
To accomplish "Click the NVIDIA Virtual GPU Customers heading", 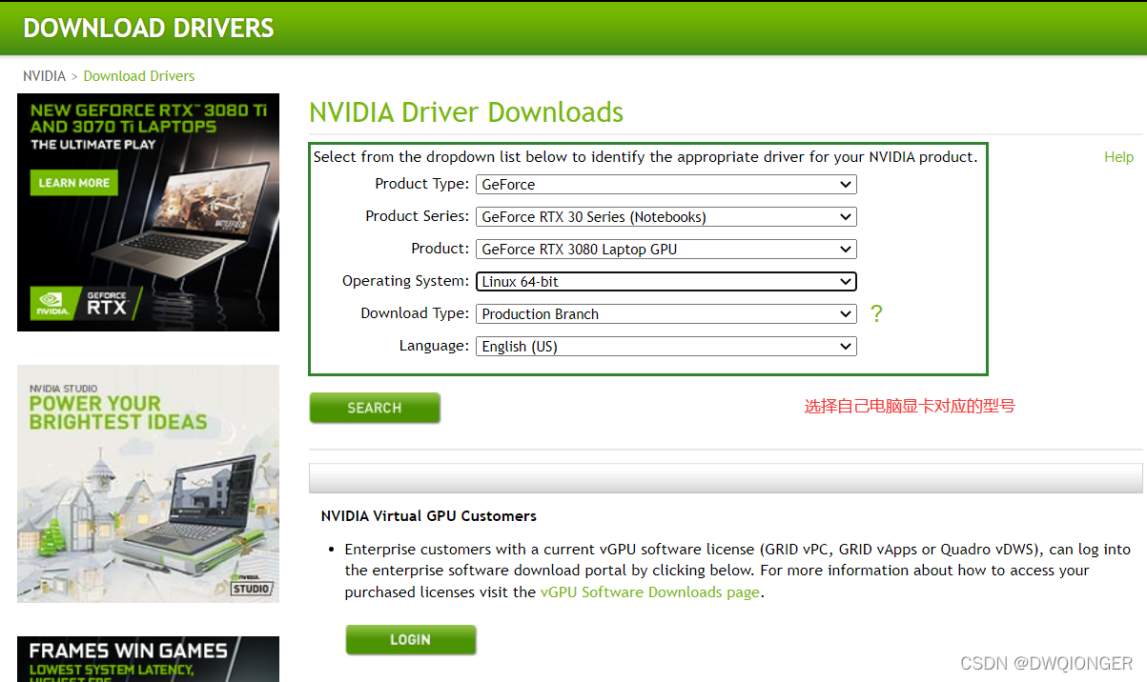I will click(x=429, y=516).
